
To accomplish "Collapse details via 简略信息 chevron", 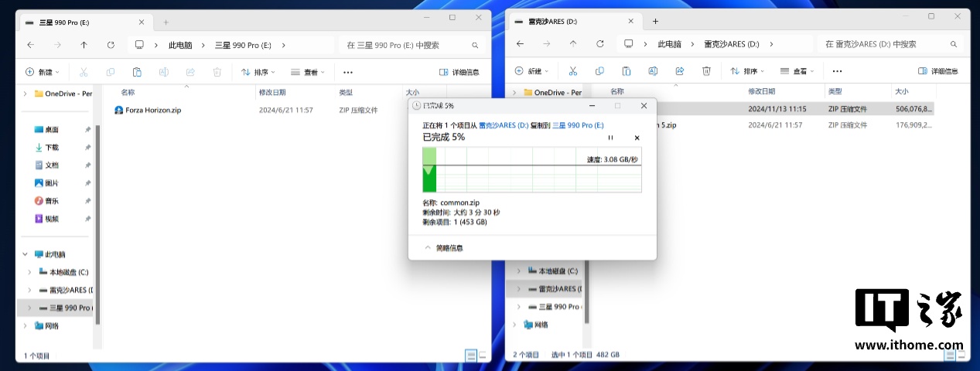I will 427,247.
